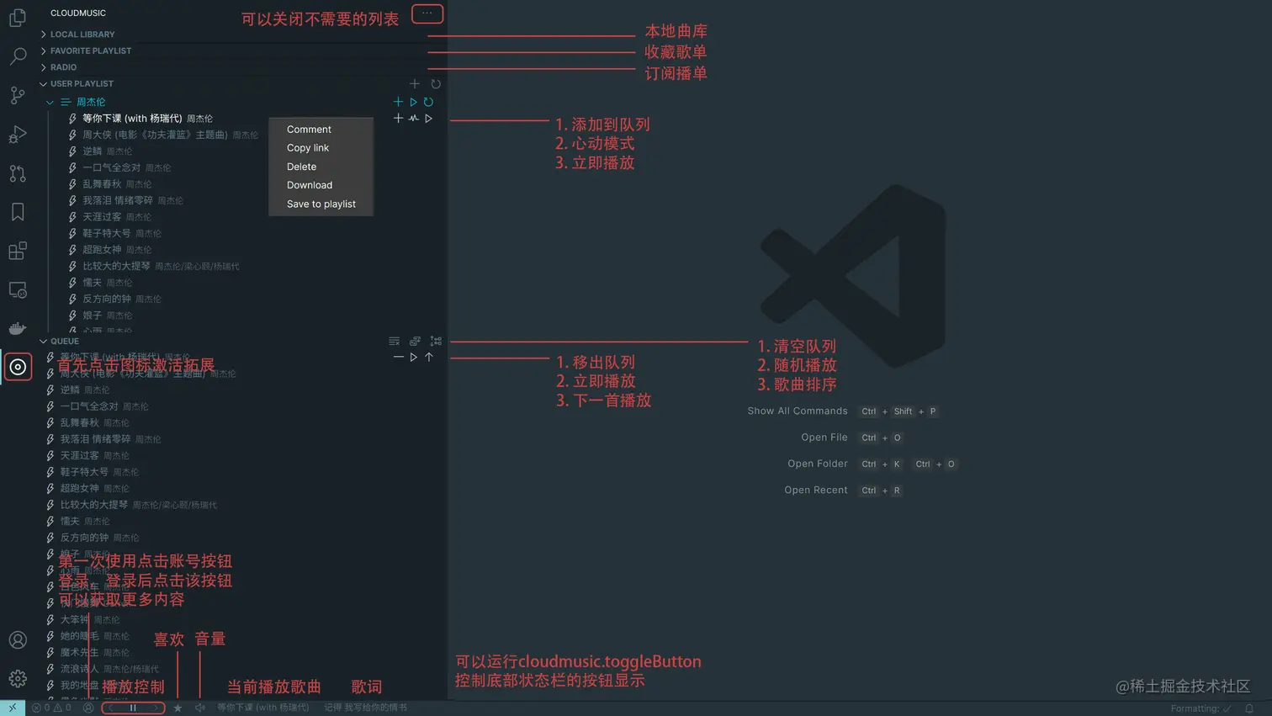Activate the Cloudmusic extension icon

click(18, 367)
